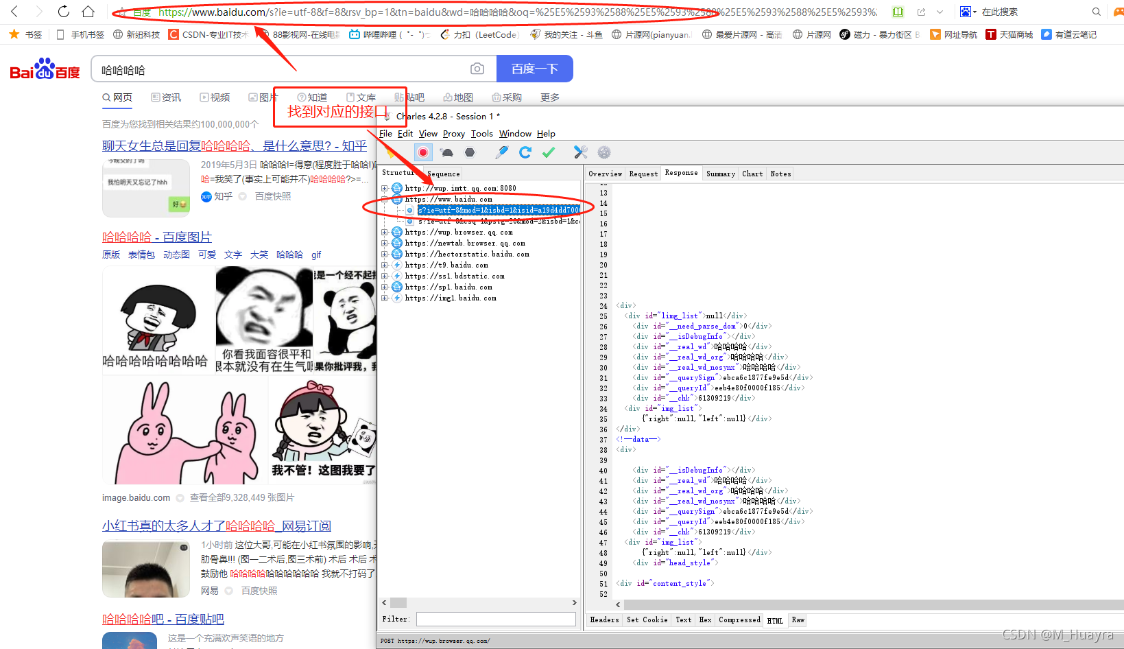Open the 哔哩哔哩 bookmark
Viewport: 1124px width, 649px height.
[x=390, y=34]
